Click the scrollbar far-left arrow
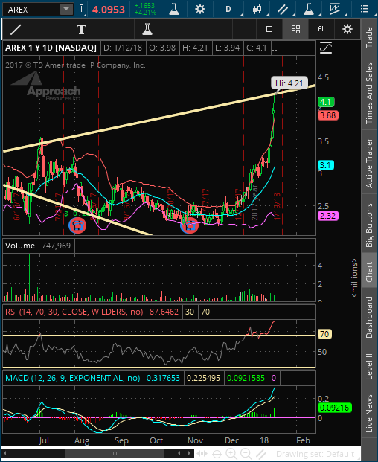 [4, 453]
